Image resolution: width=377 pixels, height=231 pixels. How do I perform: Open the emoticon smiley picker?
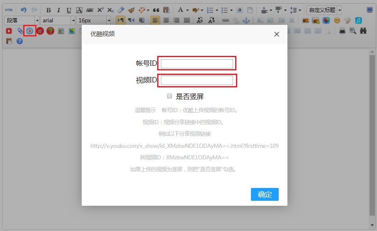click(337, 20)
